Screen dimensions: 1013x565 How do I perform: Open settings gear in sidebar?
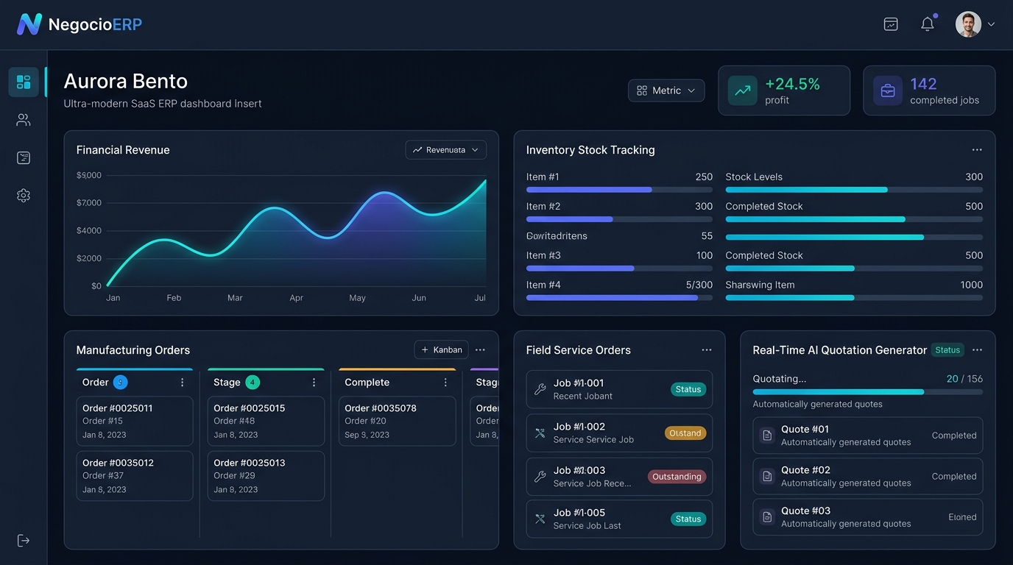[x=24, y=195]
